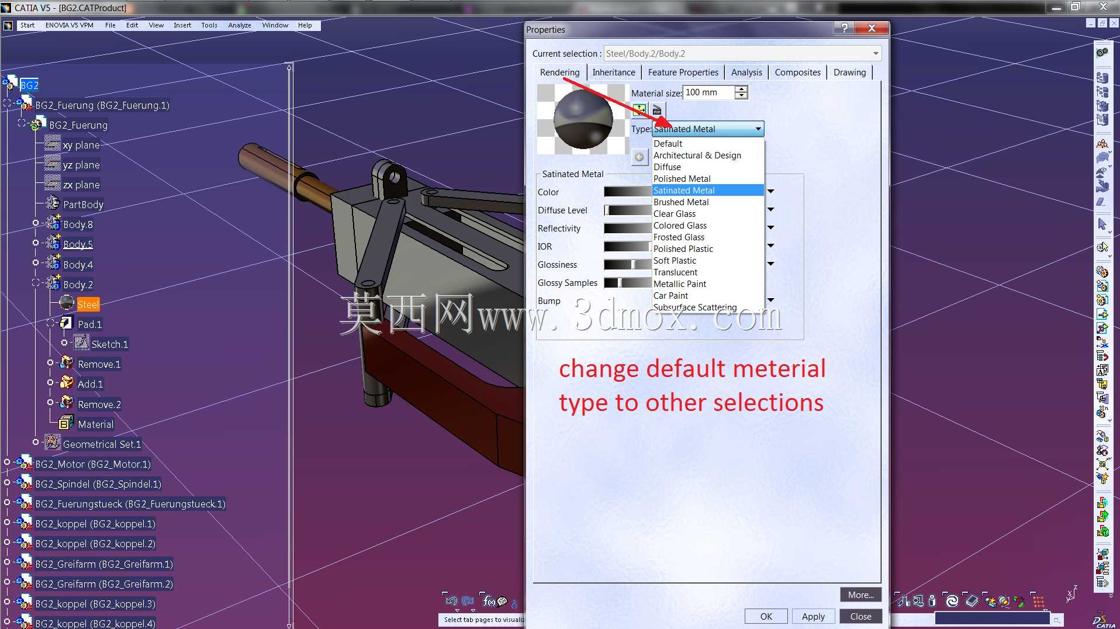This screenshot has height=629, width=1120.
Task: Open the Color row dropdown arrow
Action: (771, 192)
